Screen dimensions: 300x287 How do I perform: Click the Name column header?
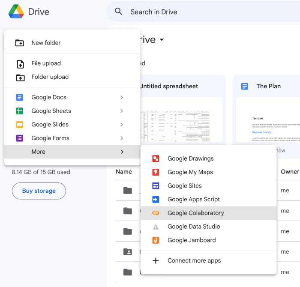pos(124,172)
